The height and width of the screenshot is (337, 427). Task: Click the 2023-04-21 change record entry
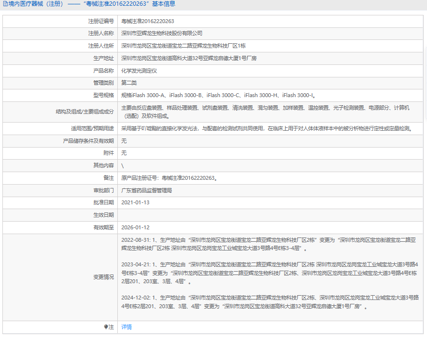coord(270,273)
